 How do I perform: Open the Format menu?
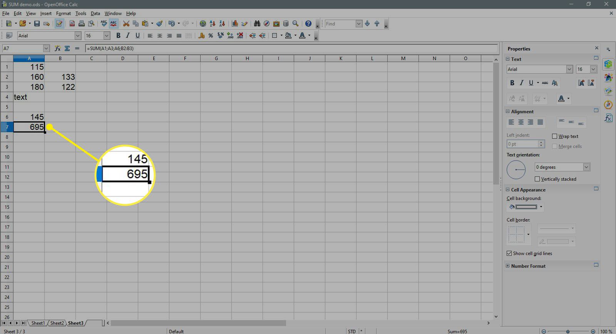64,13
